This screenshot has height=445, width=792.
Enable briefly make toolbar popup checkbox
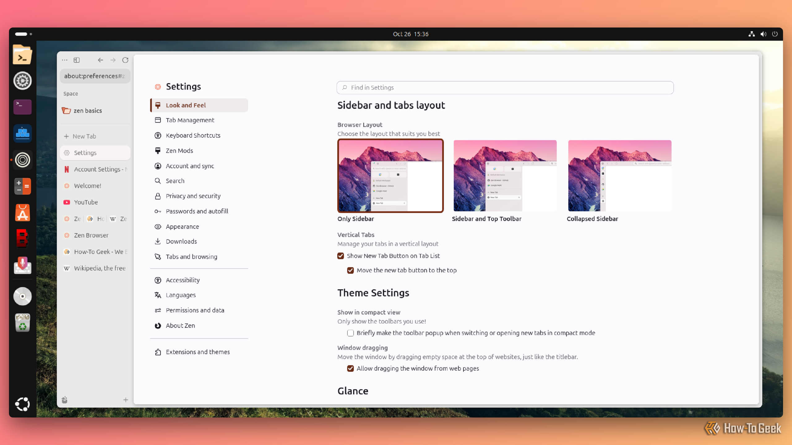[350, 333]
